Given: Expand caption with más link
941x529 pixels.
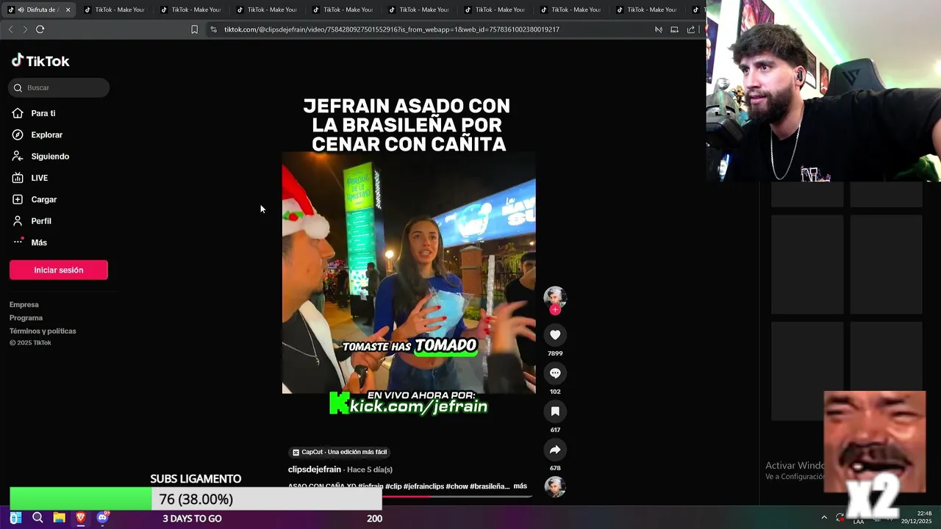Looking at the screenshot, I should [520, 486].
